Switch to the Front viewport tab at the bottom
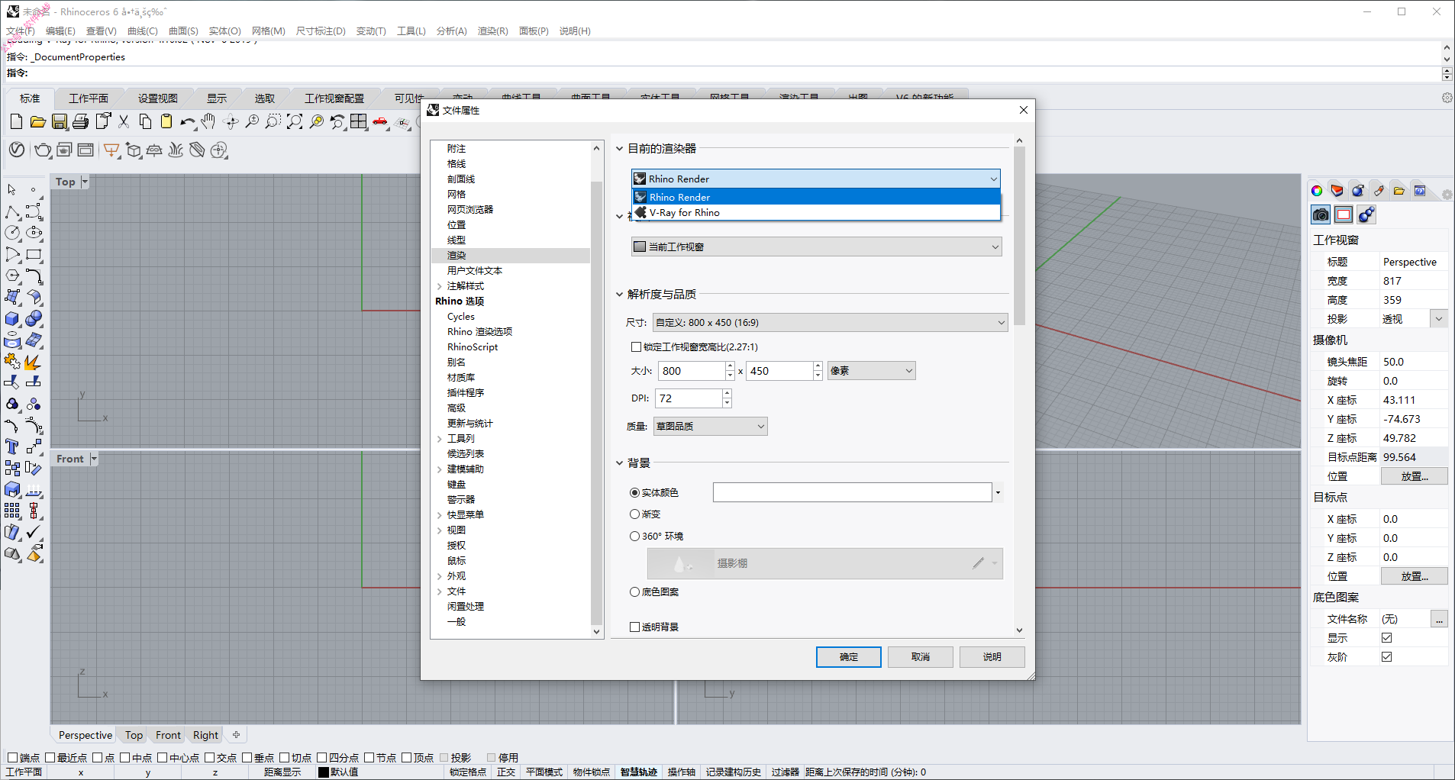Viewport: 1455px width, 780px height. pos(168,735)
